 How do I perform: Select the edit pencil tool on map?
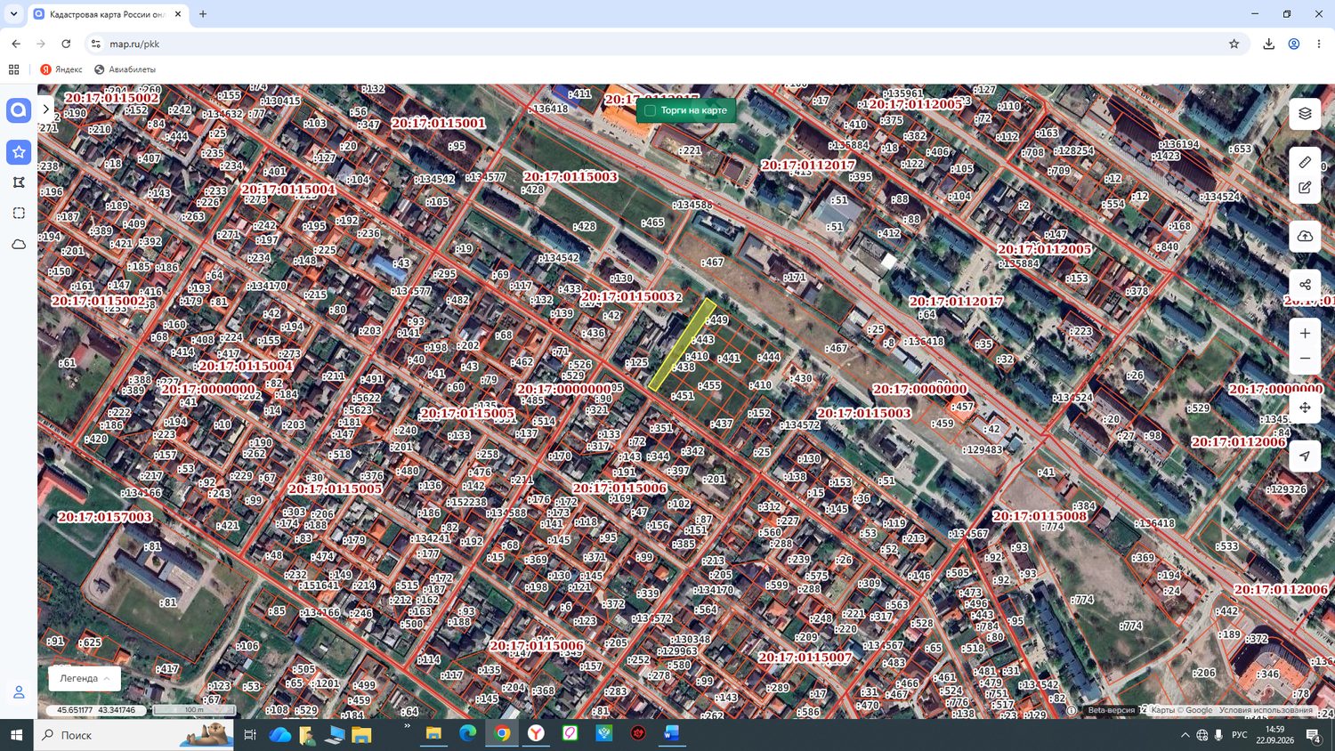point(1305,188)
